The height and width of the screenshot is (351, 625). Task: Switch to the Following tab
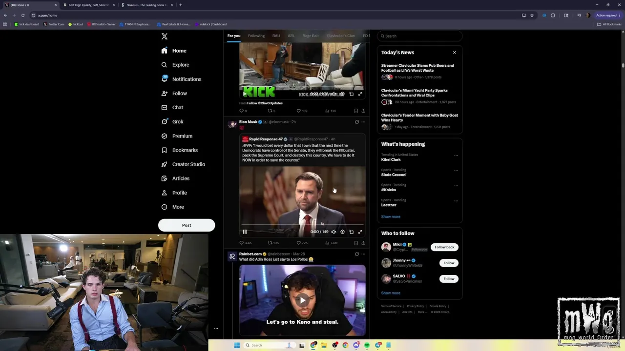256,36
